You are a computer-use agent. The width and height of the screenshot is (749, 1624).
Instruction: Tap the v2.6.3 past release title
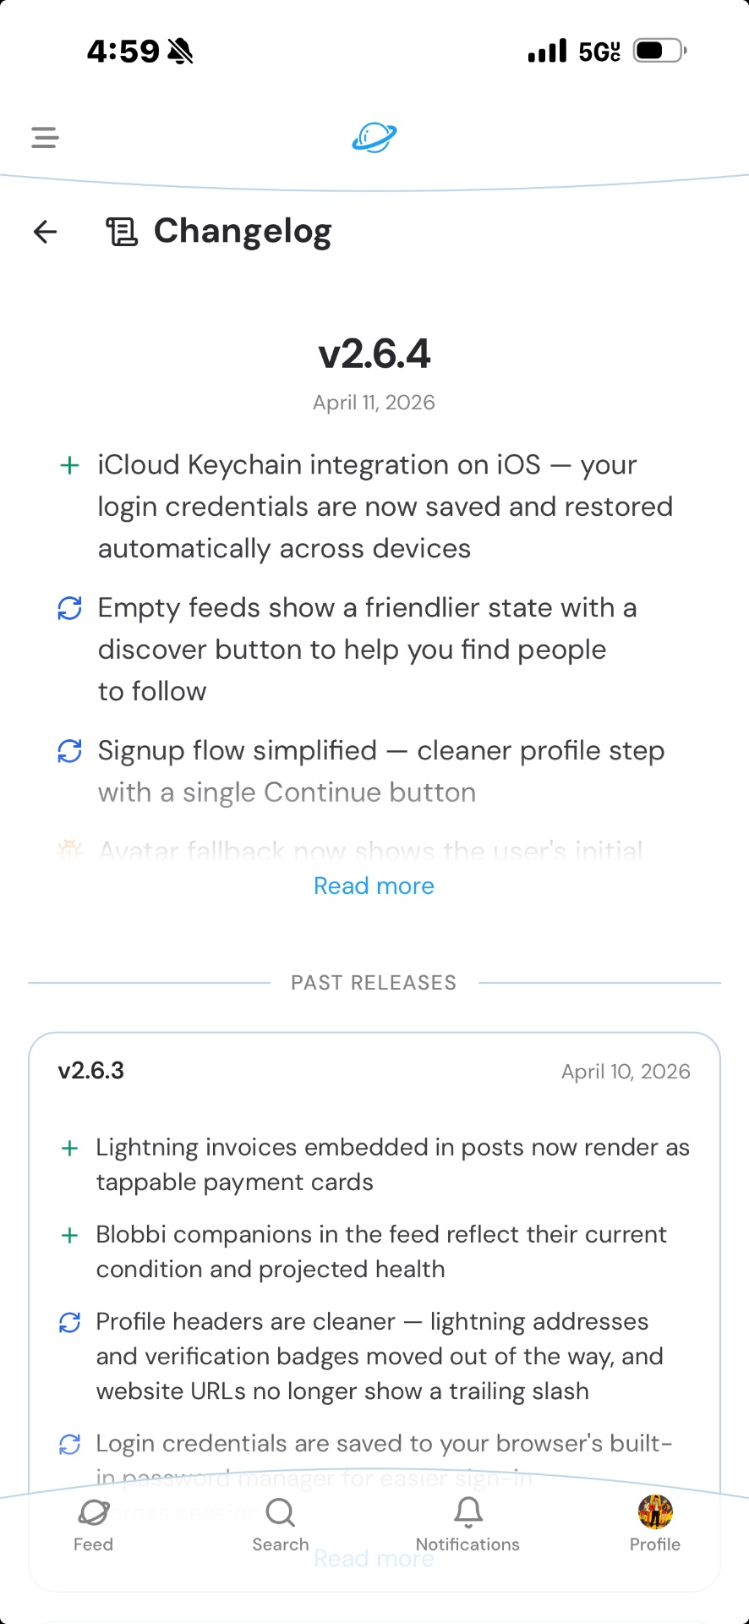pos(91,1071)
